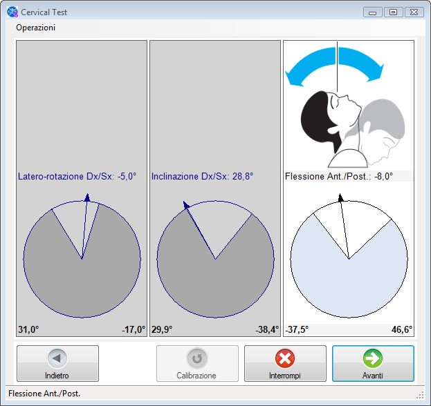Click the Indietro back button

[57, 363]
